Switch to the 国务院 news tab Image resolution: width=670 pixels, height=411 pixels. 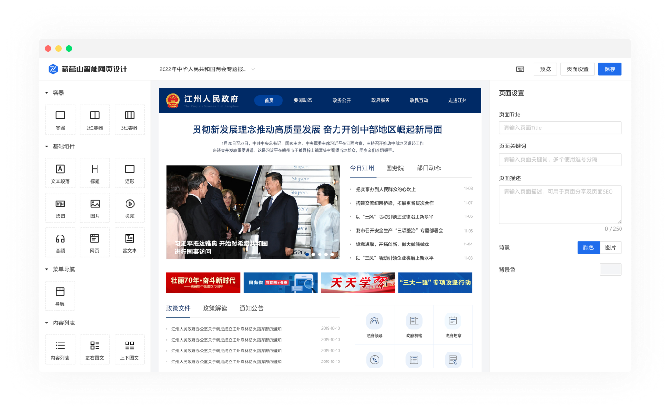[x=395, y=168]
